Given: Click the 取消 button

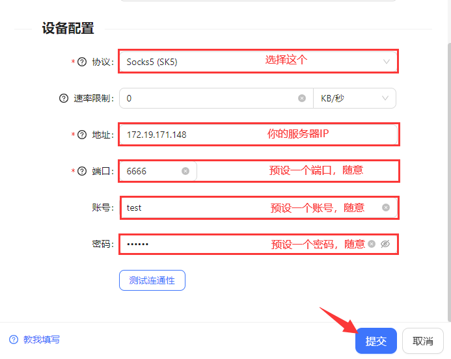Looking at the screenshot, I should pyautogui.click(x=423, y=341).
